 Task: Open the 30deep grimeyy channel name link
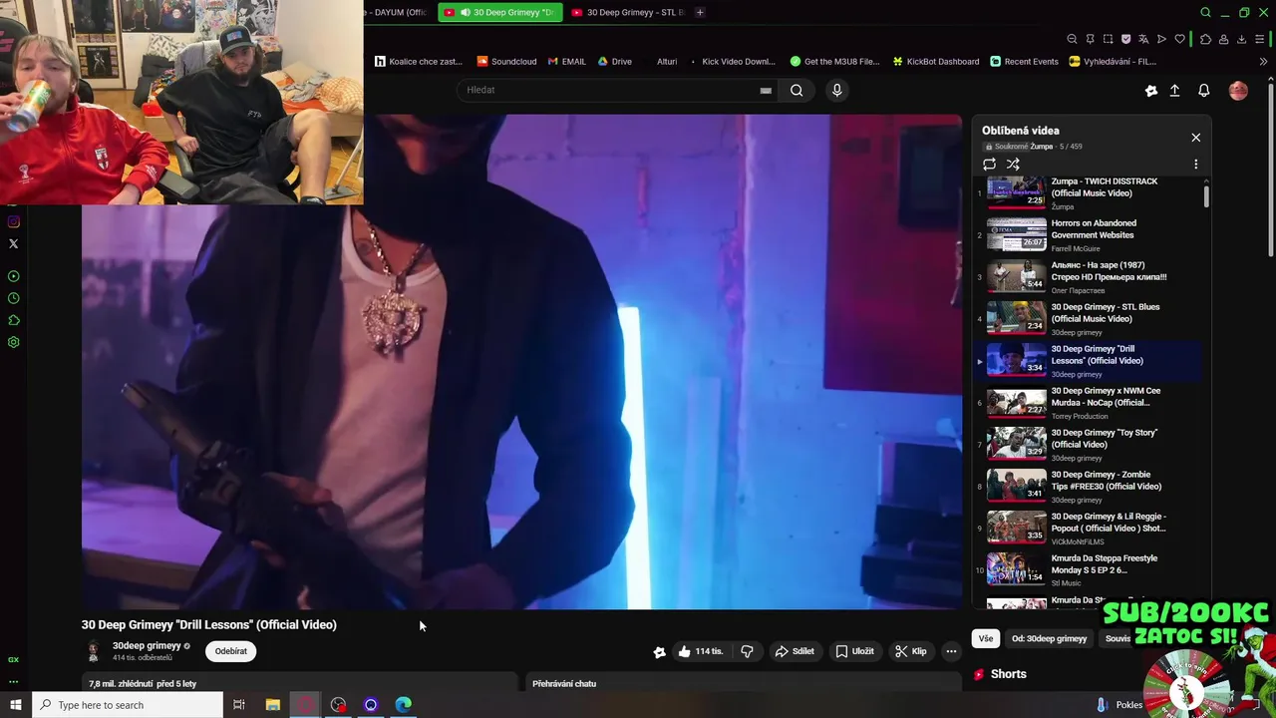[x=147, y=645]
